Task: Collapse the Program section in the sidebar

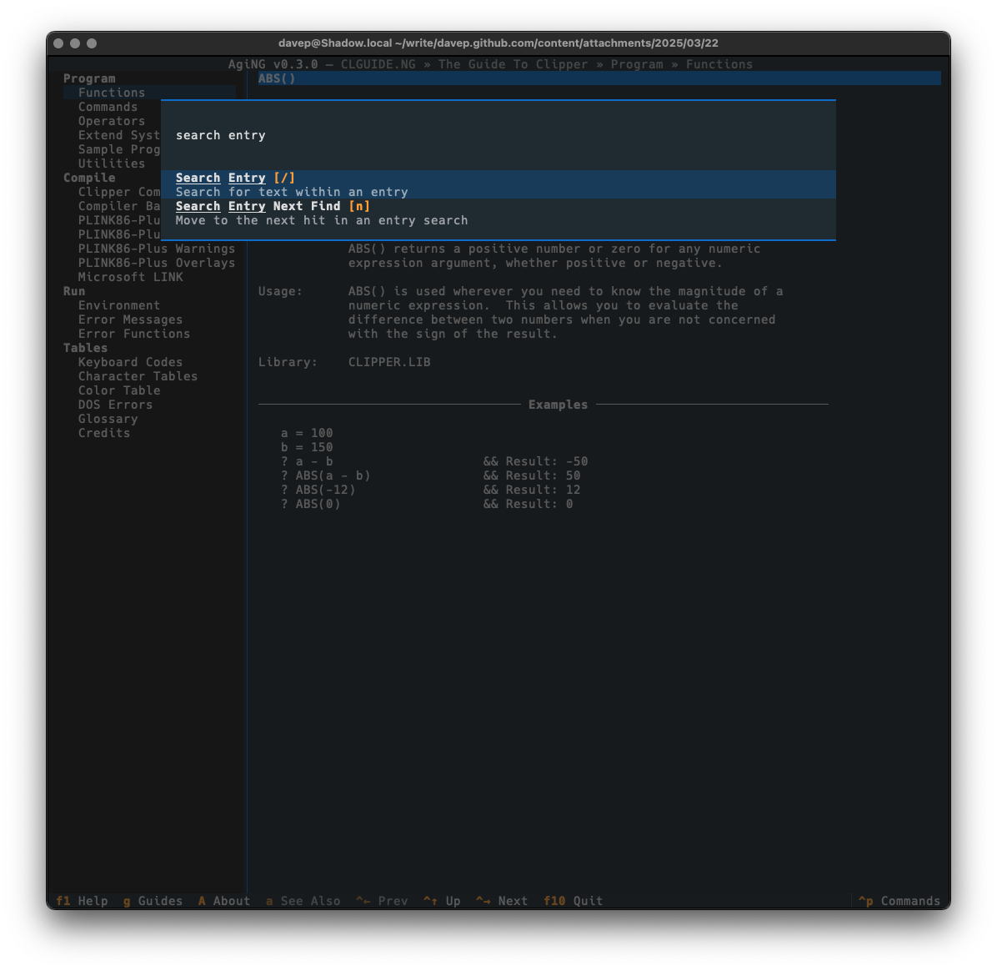Action: click(x=89, y=78)
